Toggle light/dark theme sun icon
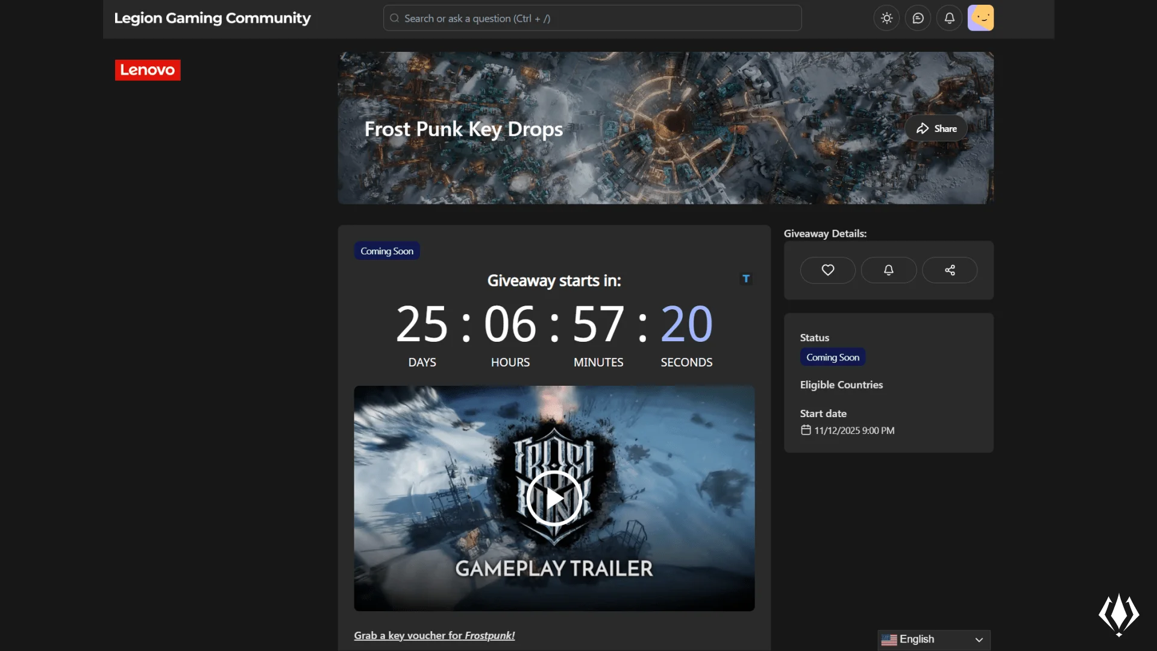 (x=886, y=18)
